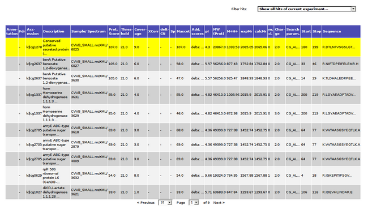Select the highlighted lcl|cg1278 row
This screenshot has height=213, width=368.
pyautogui.click(x=183, y=47)
